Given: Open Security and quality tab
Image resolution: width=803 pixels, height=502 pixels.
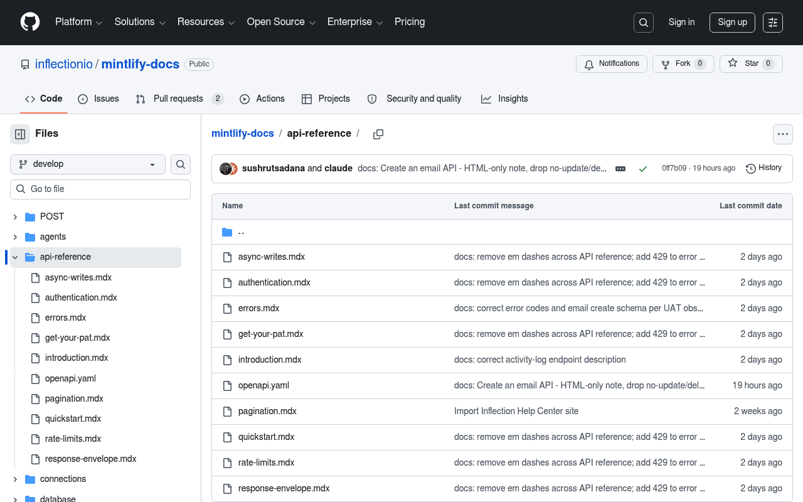Looking at the screenshot, I should 414,99.
